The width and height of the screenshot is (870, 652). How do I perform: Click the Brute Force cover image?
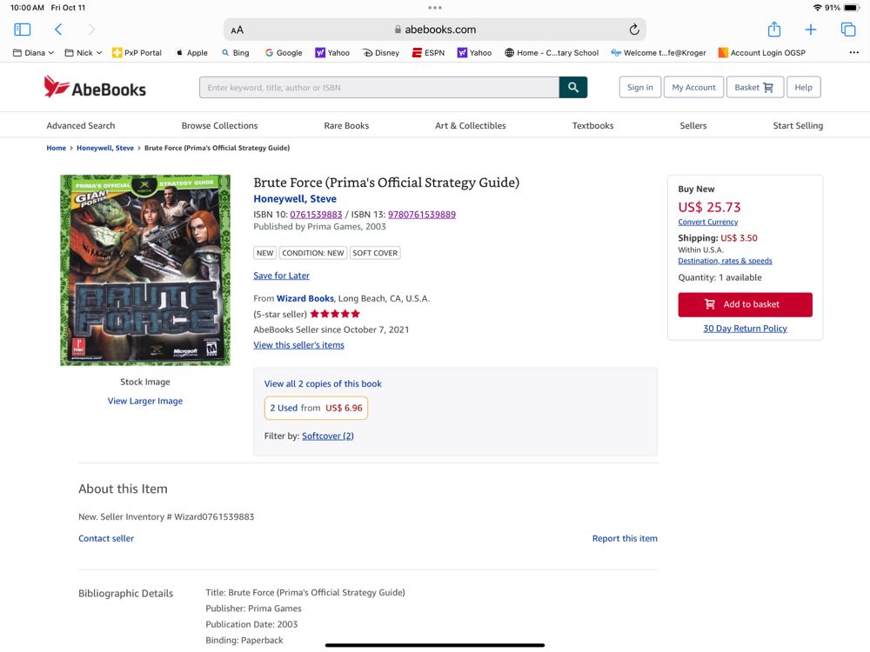point(145,269)
